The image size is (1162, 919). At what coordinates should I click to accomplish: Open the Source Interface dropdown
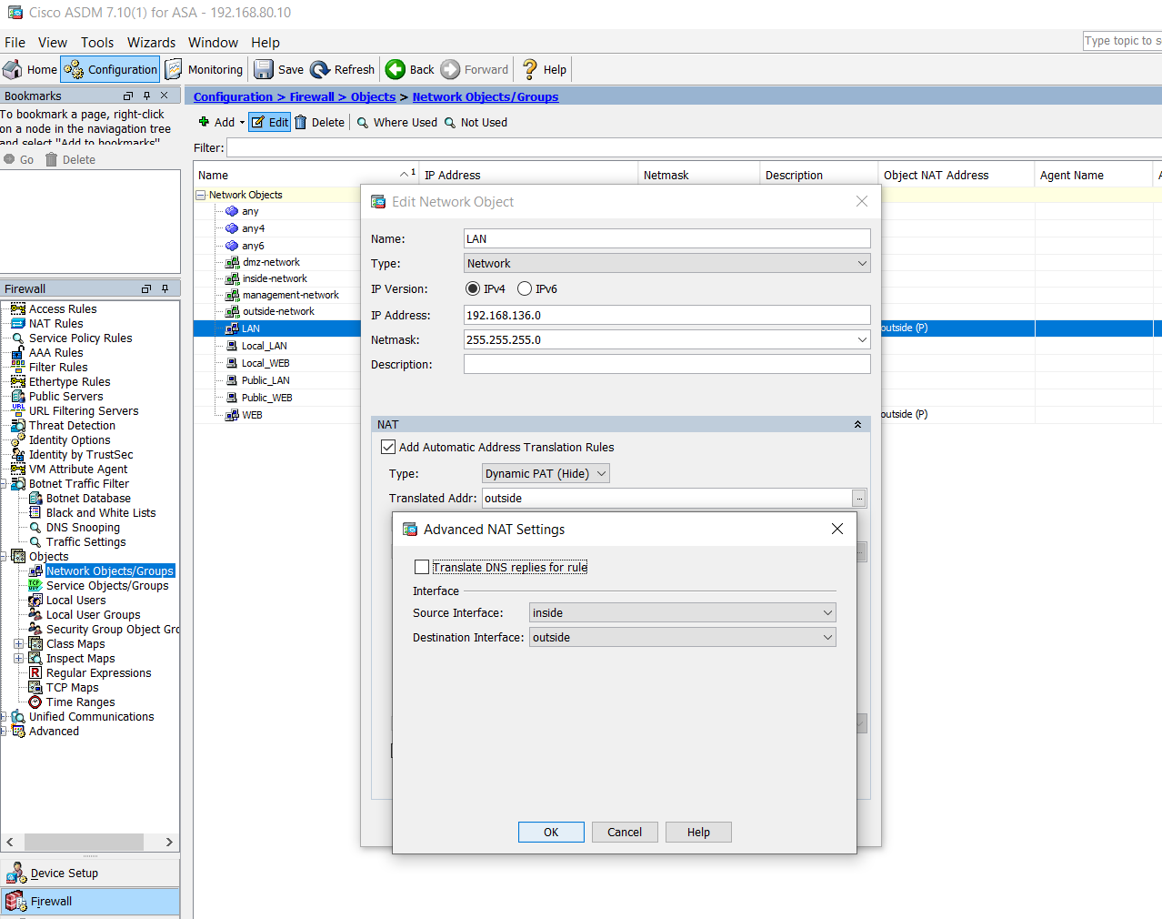(683, 613)
